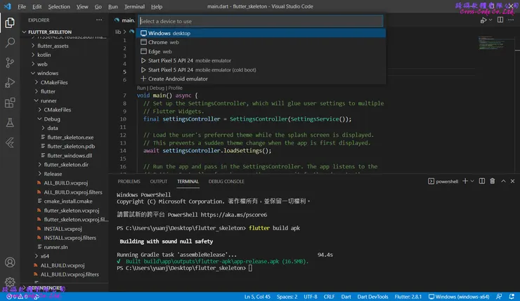Select the TERMINAL tab
520x301 pixels.
[188, 181]
